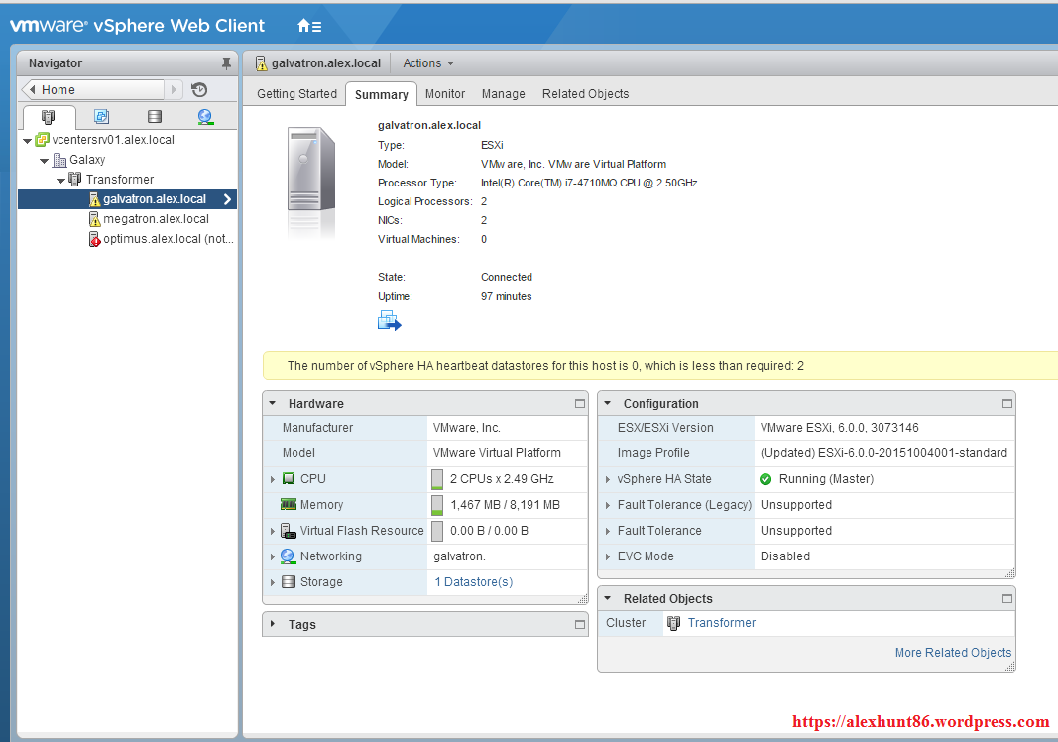The height and width of the screenshot is (742, 1058).
Task: Click the Memory usage bar indicator
Action: click(x=437, y=504)
